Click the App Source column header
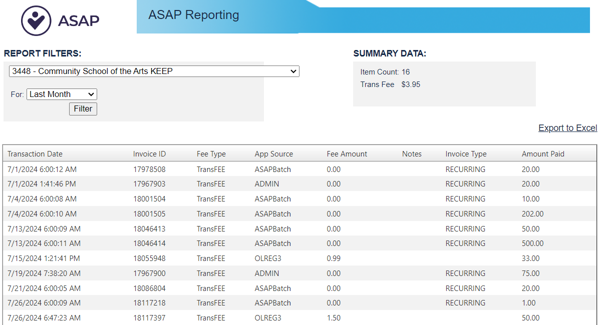 [x=274, y=154]
